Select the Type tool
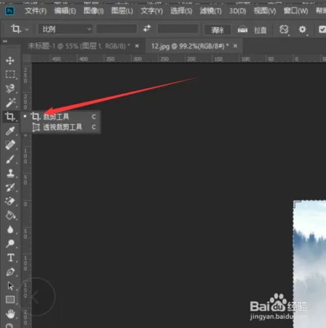Viewport: 326px width, 328px height. [10, 258]
